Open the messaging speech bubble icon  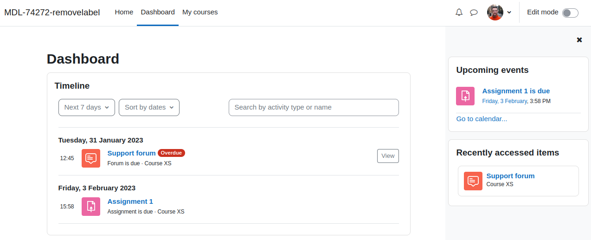(x=474, y=13)
